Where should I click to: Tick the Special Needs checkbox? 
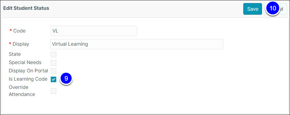(x=54, y=63)
